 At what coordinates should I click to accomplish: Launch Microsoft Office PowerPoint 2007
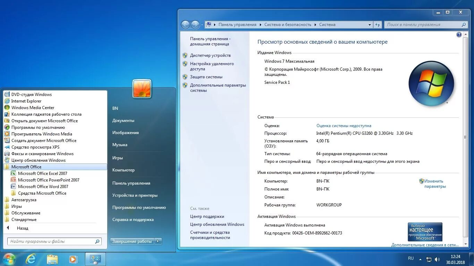pos(49,180)
